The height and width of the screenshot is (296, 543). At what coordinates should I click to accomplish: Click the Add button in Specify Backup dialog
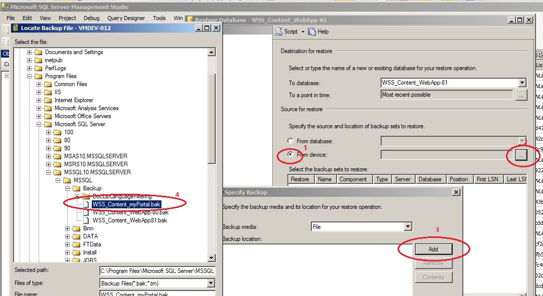click(433, 249)
